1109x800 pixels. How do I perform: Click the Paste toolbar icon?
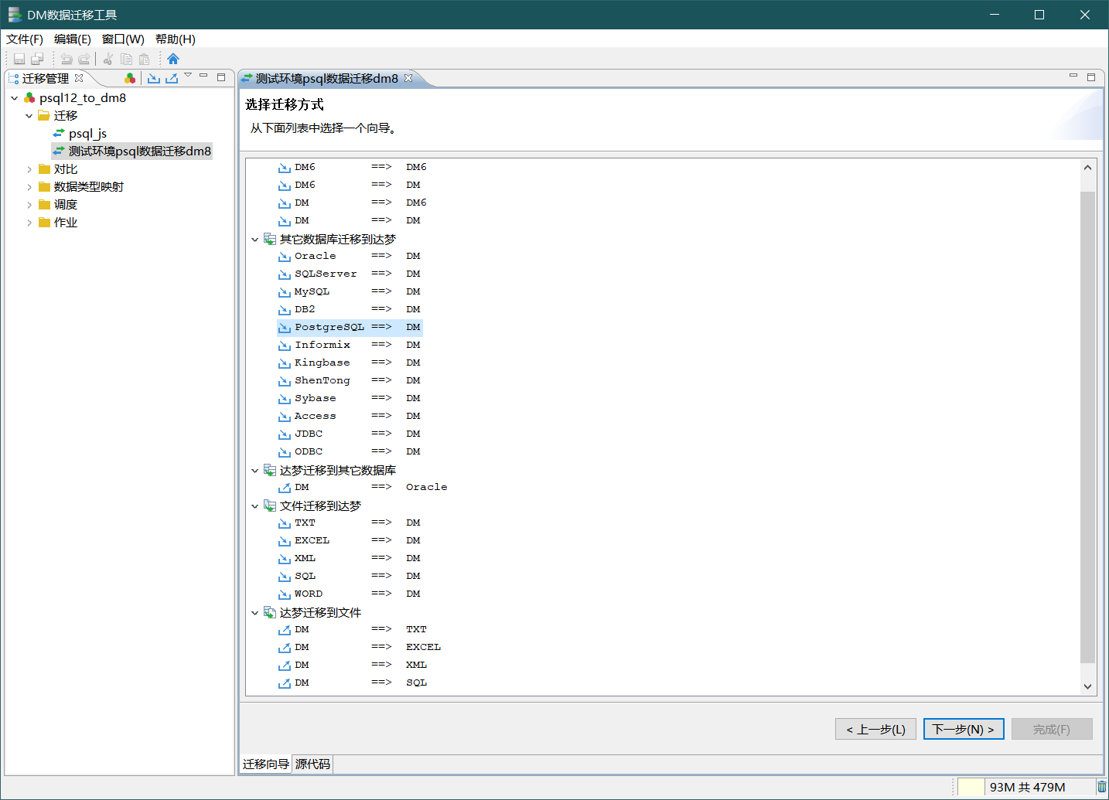point(144,60)
